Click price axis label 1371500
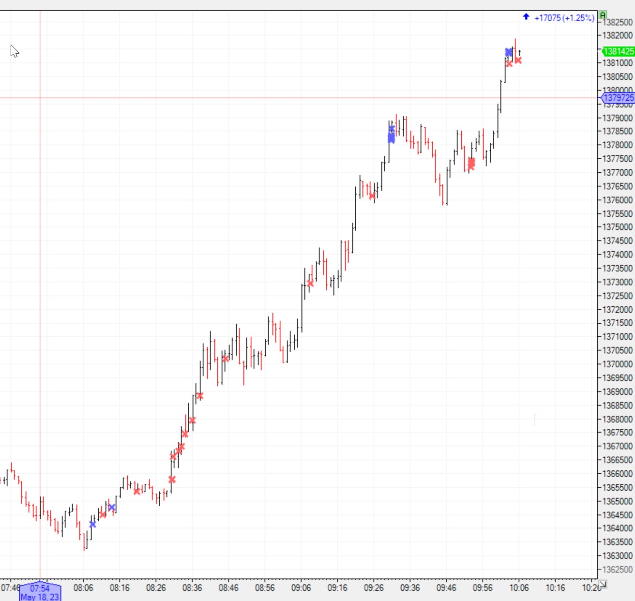The width and height of the screenshot is (635, 601). tap(618, 323)
